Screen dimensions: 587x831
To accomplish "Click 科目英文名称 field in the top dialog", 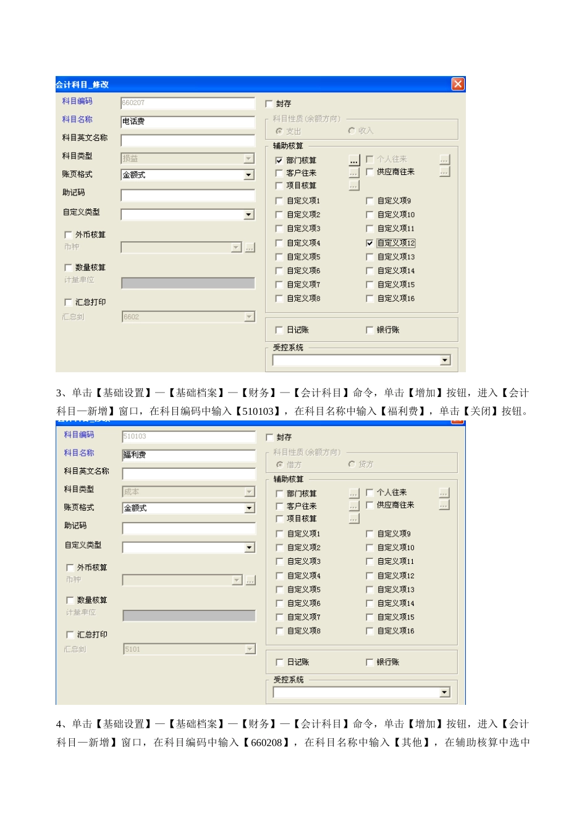I will (188, 140).
